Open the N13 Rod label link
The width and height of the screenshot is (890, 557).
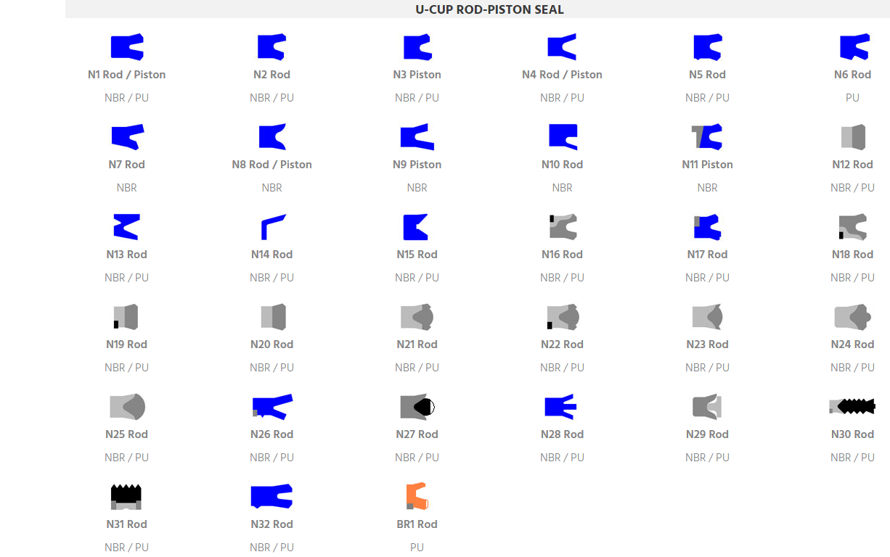point(126,255)
